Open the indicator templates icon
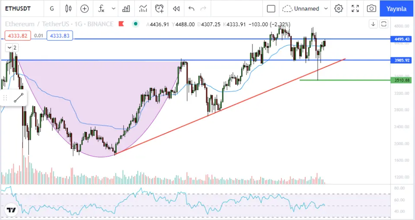This screenshot has height=220, width=415. [x=143, y=9]
